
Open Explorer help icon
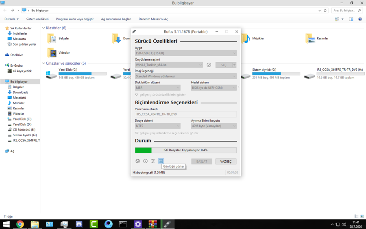(360, 19)
